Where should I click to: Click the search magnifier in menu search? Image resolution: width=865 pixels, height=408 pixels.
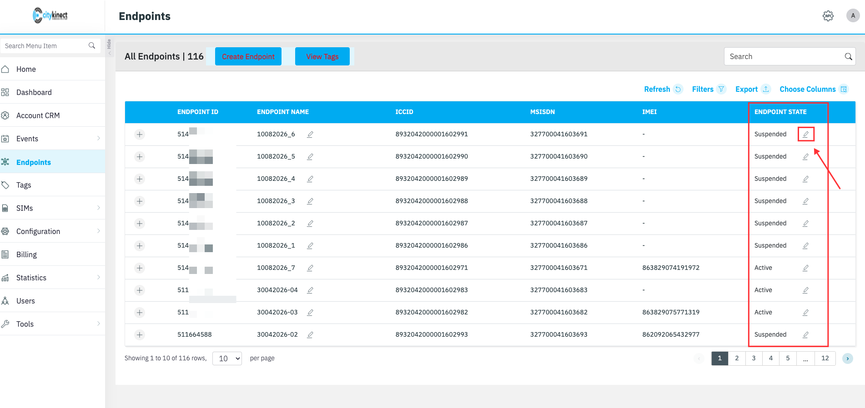click(x=92, y=45)
